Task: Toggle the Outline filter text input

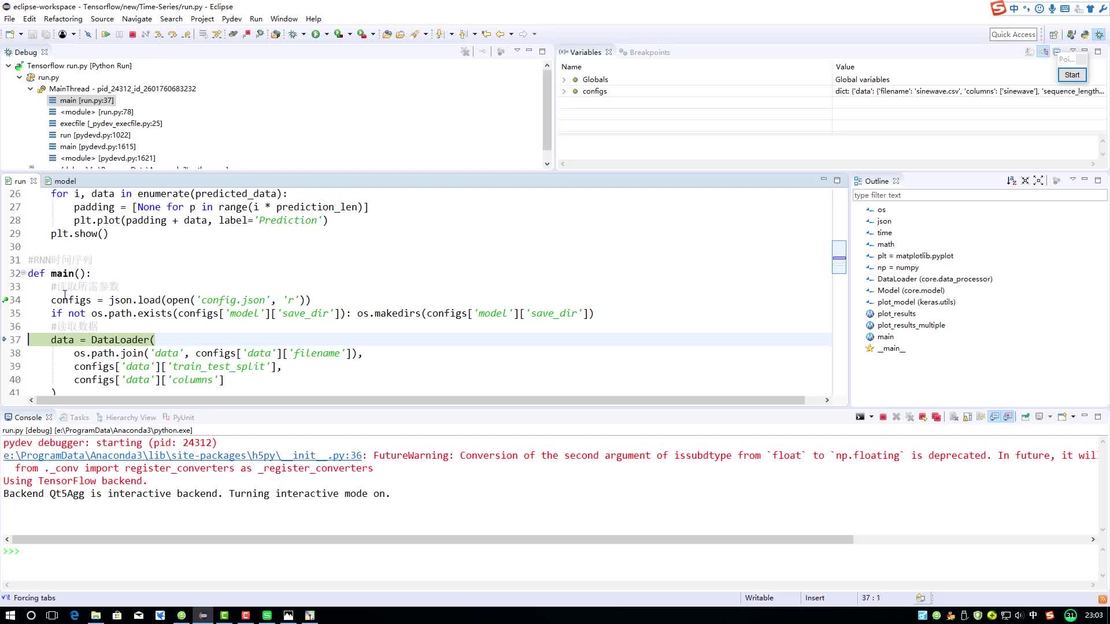Action: click(x=980, y=195)
